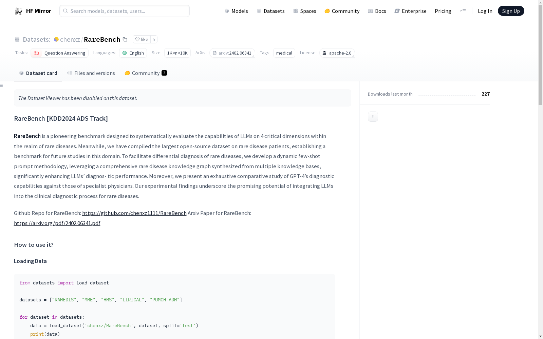Click the apache-2.0 license tag

tap(337, 53)
